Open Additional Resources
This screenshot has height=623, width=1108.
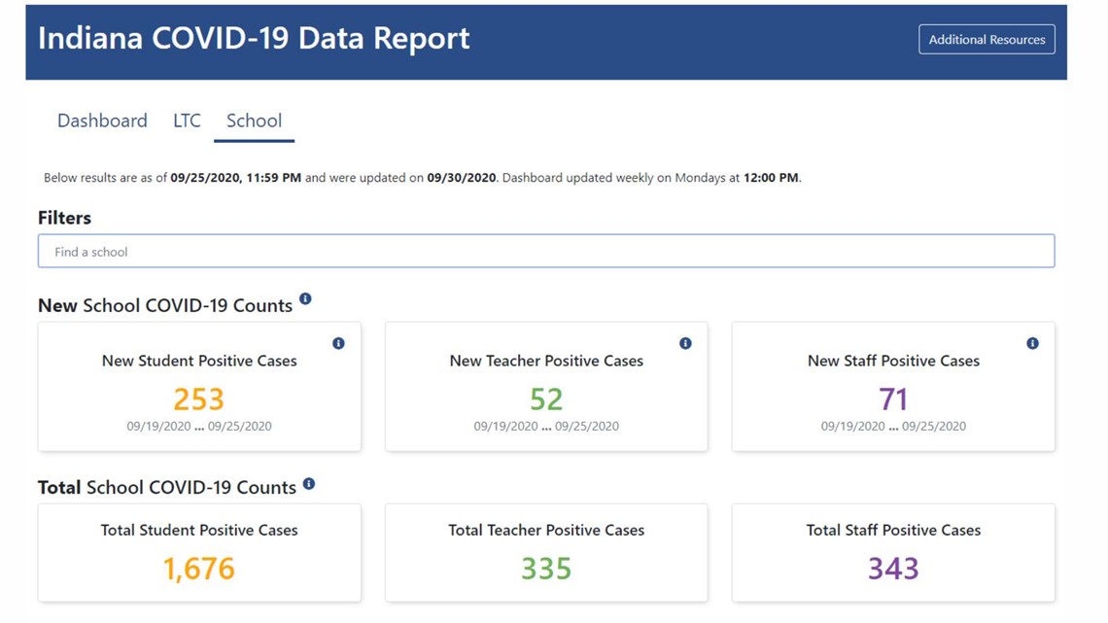[987, 39]
